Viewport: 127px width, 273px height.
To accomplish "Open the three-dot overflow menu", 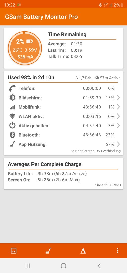I will click(118, 251).
